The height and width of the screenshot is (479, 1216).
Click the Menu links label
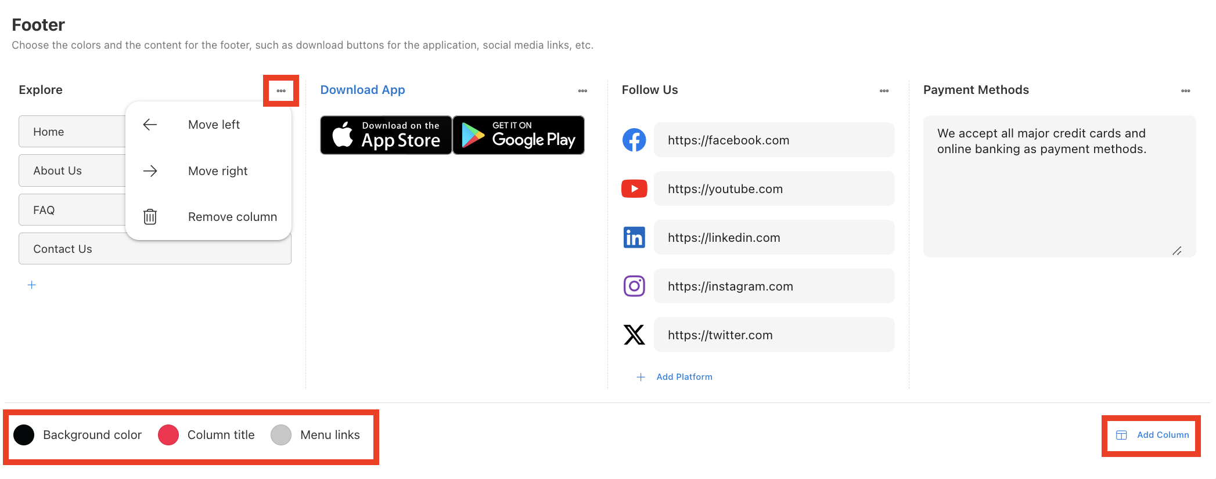pos(330,435)
